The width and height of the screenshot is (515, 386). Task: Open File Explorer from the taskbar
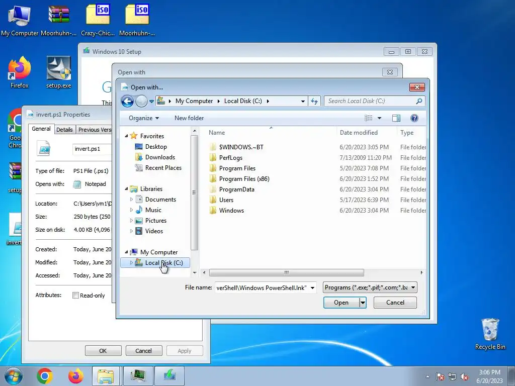[106, 376]
